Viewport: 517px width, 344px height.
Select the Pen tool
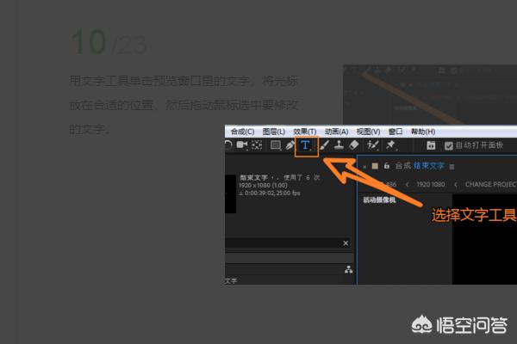click(290, 146)
